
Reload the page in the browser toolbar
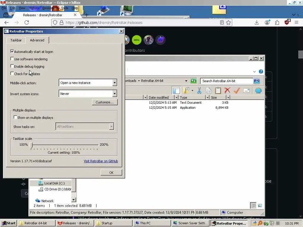pos(27,22)
